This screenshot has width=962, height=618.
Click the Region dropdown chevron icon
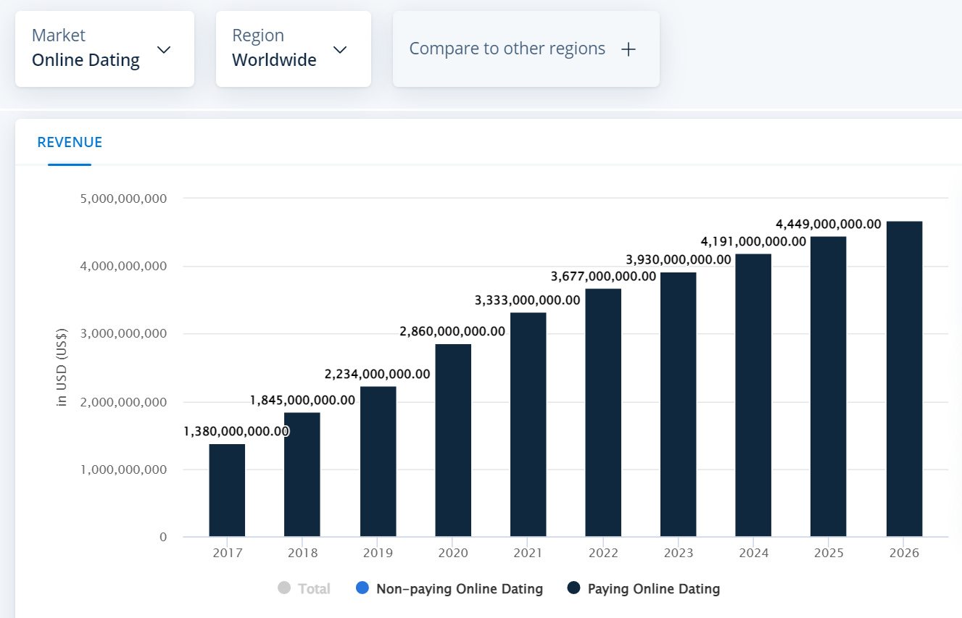[x=339, y=49]
